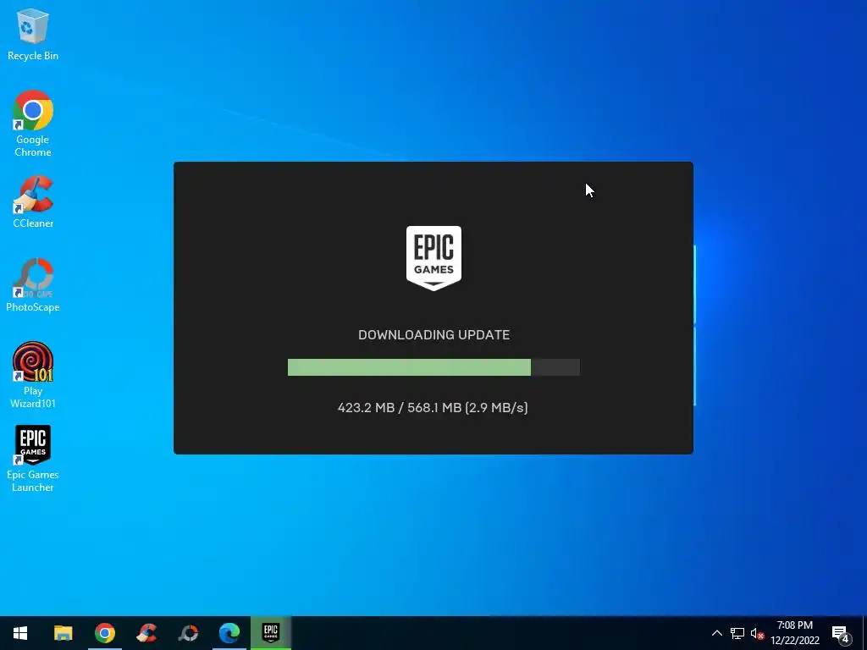This screenshot has width=867, height=650.
Task: Open Microsoft Edge from the taskbar
Action: [229, 633]
